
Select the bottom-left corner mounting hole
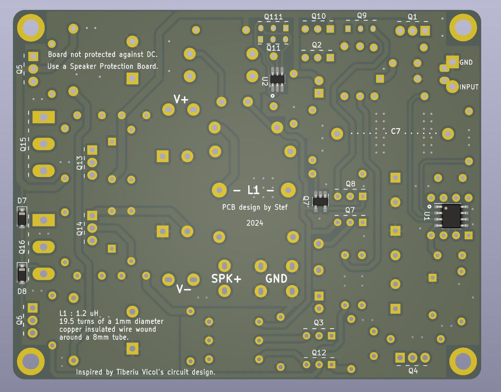tap(31, 362)
